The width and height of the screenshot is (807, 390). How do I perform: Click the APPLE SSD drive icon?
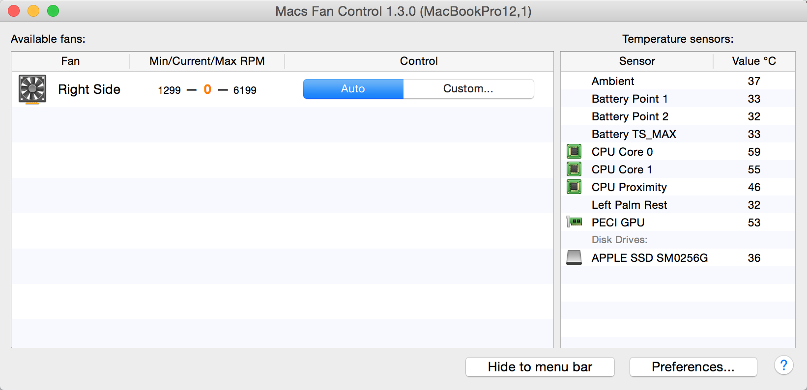pos(574,257)
